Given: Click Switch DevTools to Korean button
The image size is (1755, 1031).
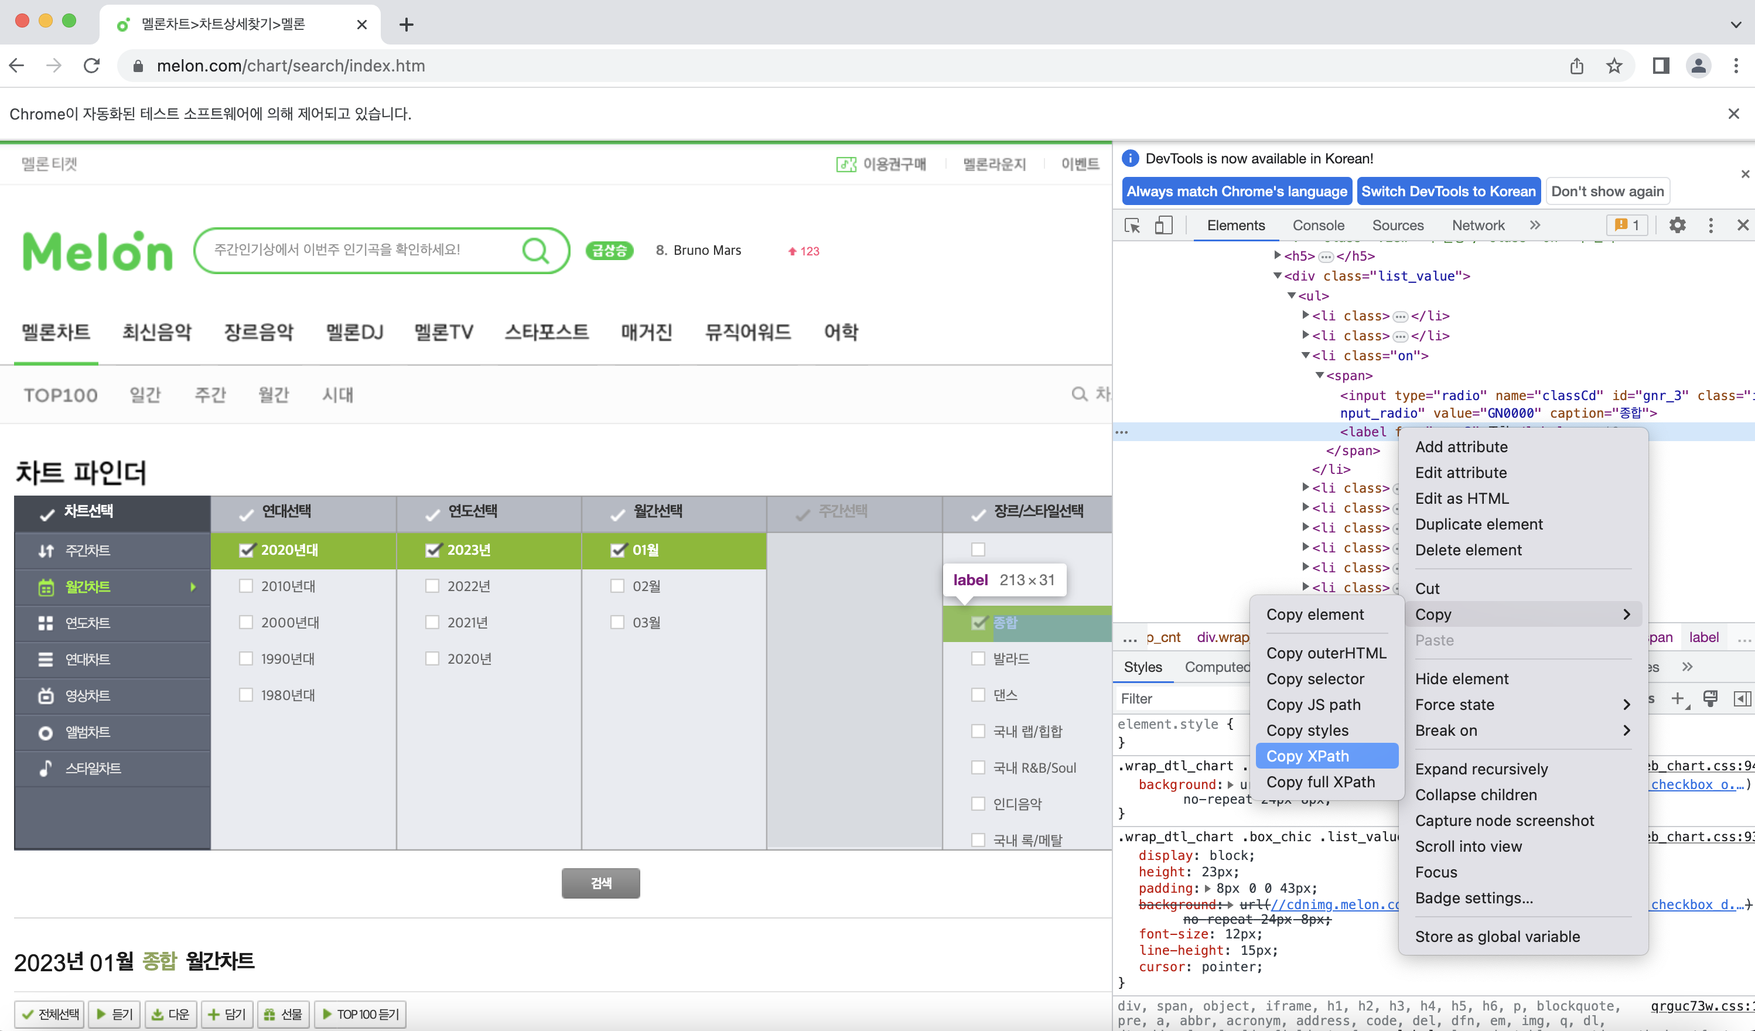Looking at the screenshot, I should coord(1448,192).
